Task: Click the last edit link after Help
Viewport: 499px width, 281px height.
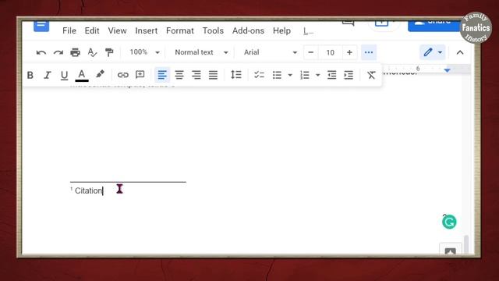Action: click(x=308, y=31)
